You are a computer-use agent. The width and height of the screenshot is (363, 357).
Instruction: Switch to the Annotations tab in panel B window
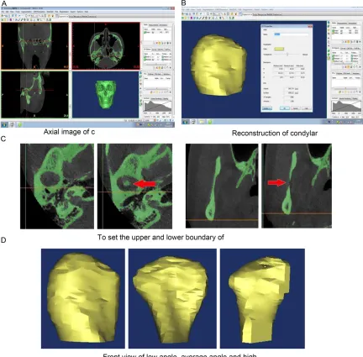click(x=352, y=24)
